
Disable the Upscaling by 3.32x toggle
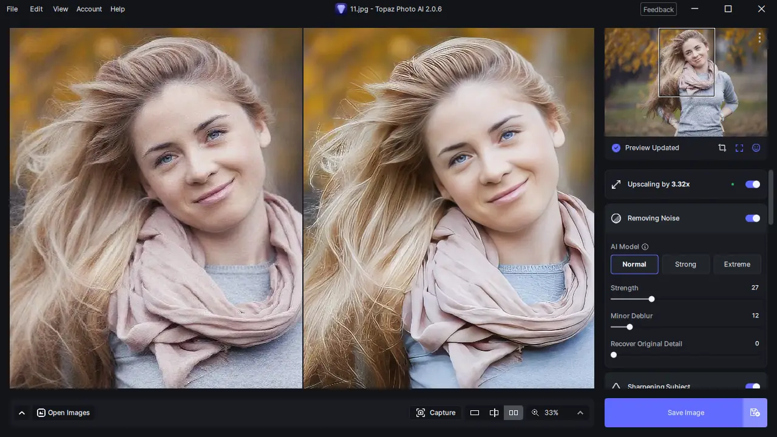[752, 184]
